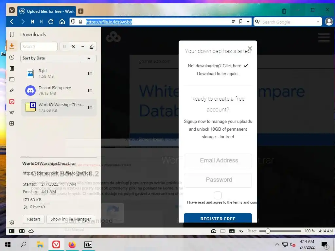335x251 pixels.
Task: Open browser settings gear icon
Action: [x=12, y=222]
